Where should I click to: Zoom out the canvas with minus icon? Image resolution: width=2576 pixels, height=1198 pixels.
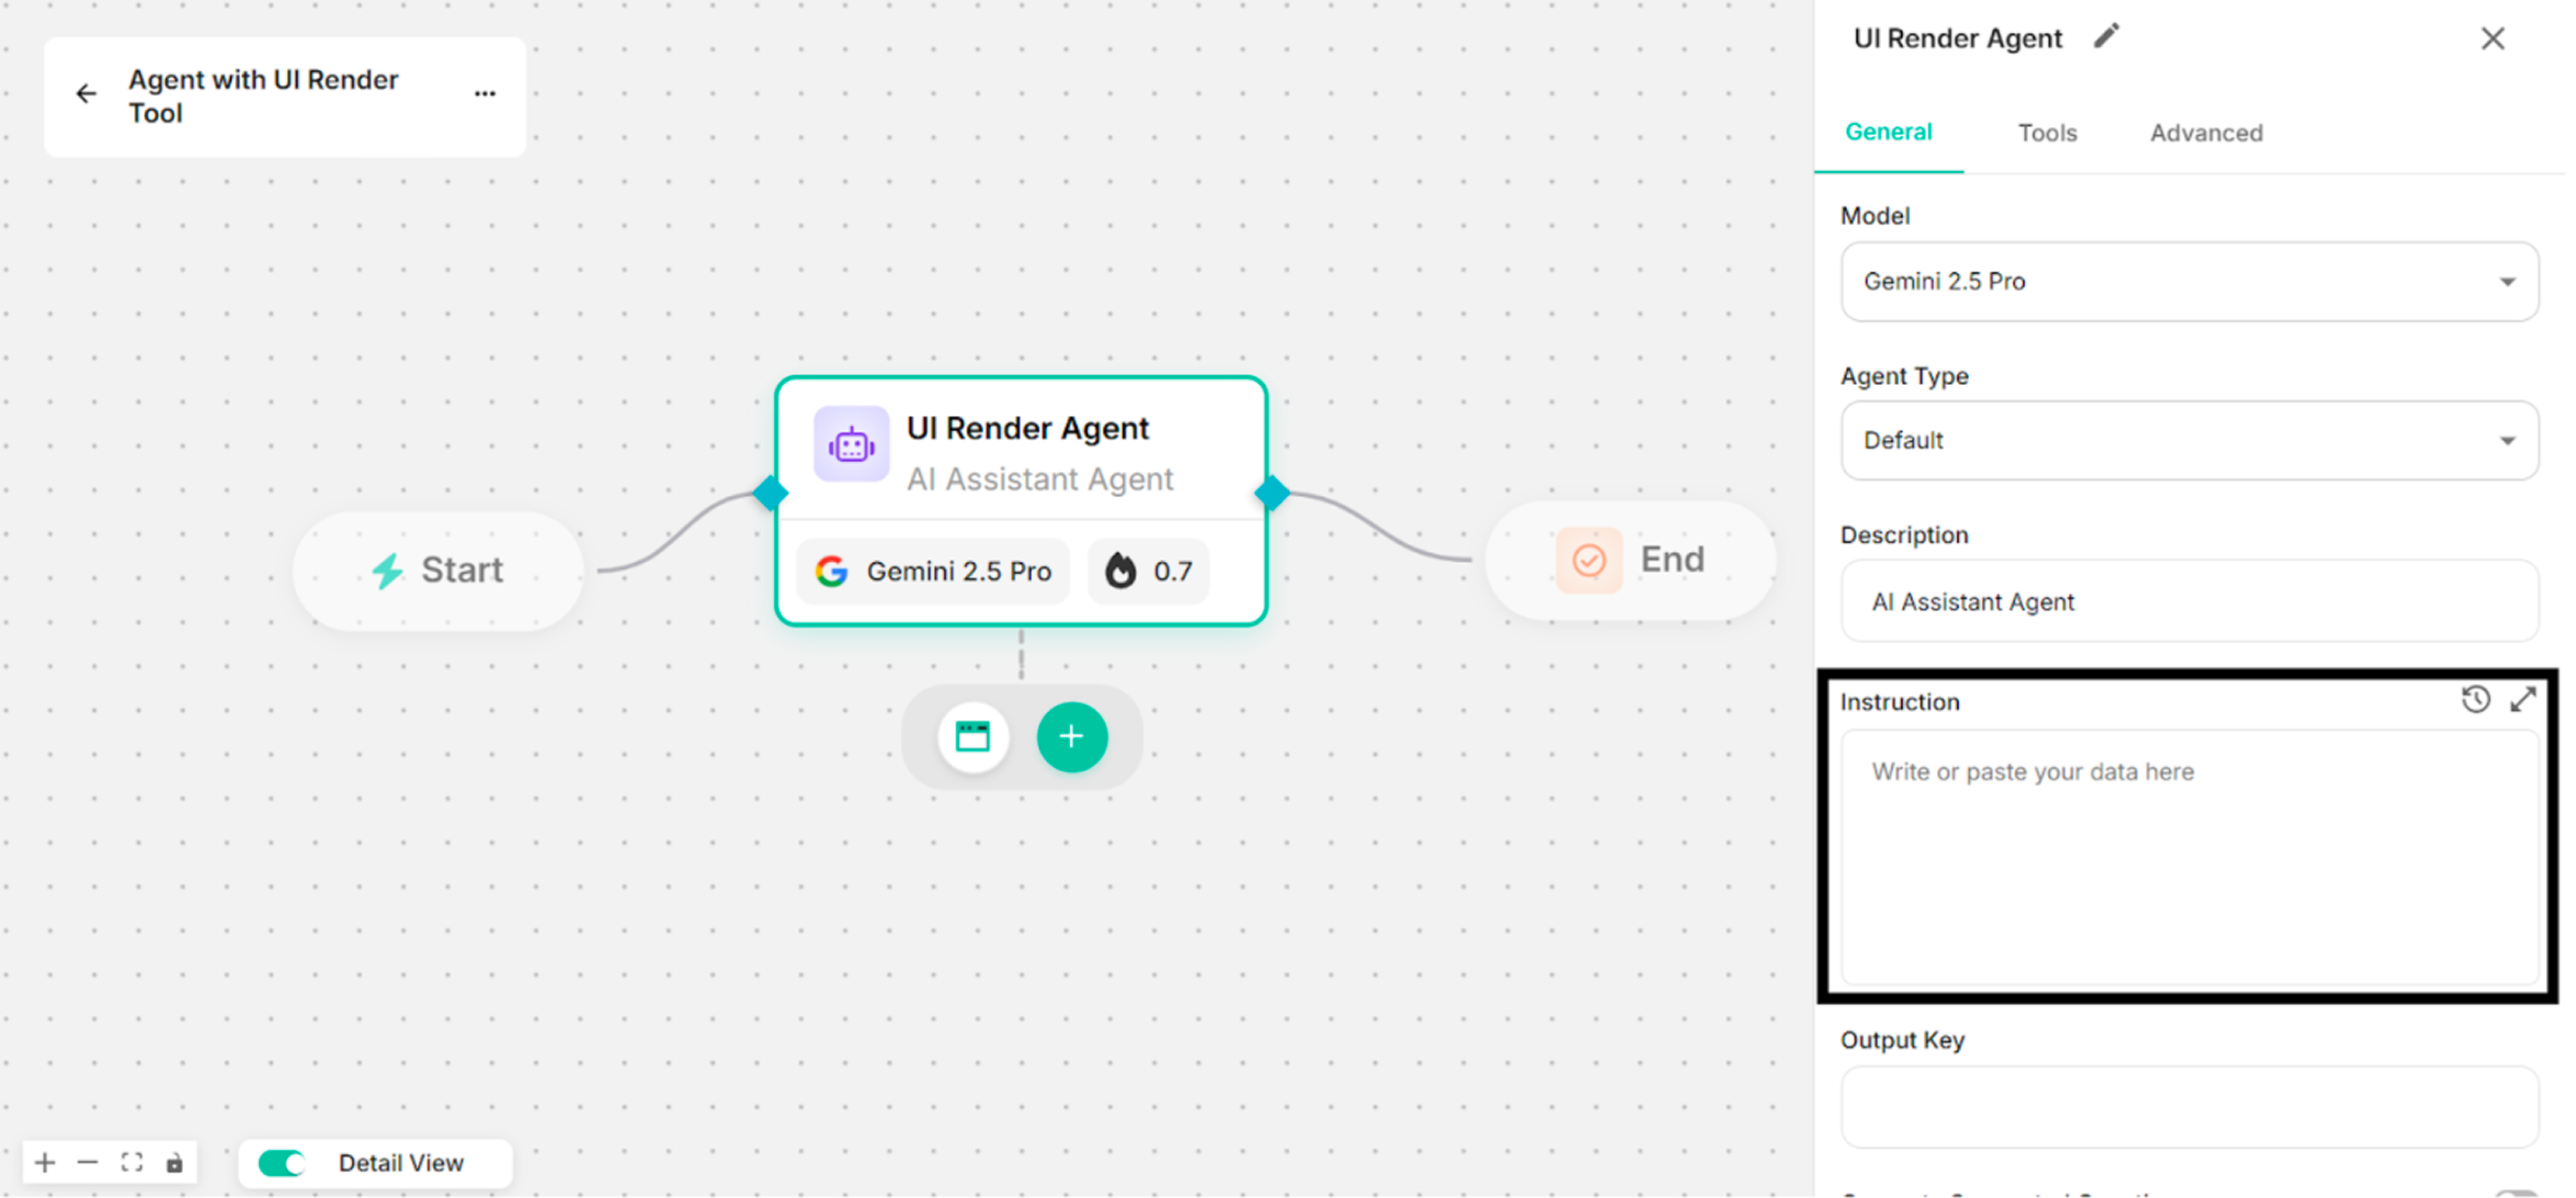(x=88, y=1163)
